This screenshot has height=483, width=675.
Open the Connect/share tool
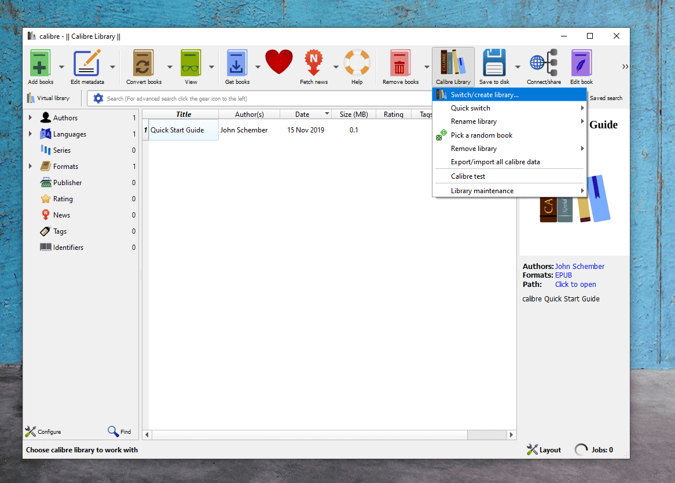point(544,63)
